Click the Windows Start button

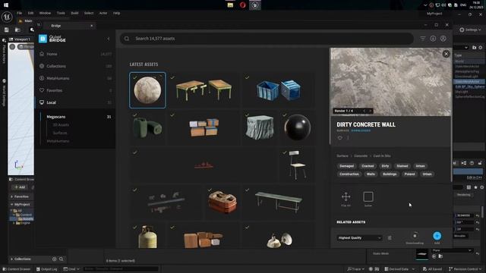coord(6,5)
